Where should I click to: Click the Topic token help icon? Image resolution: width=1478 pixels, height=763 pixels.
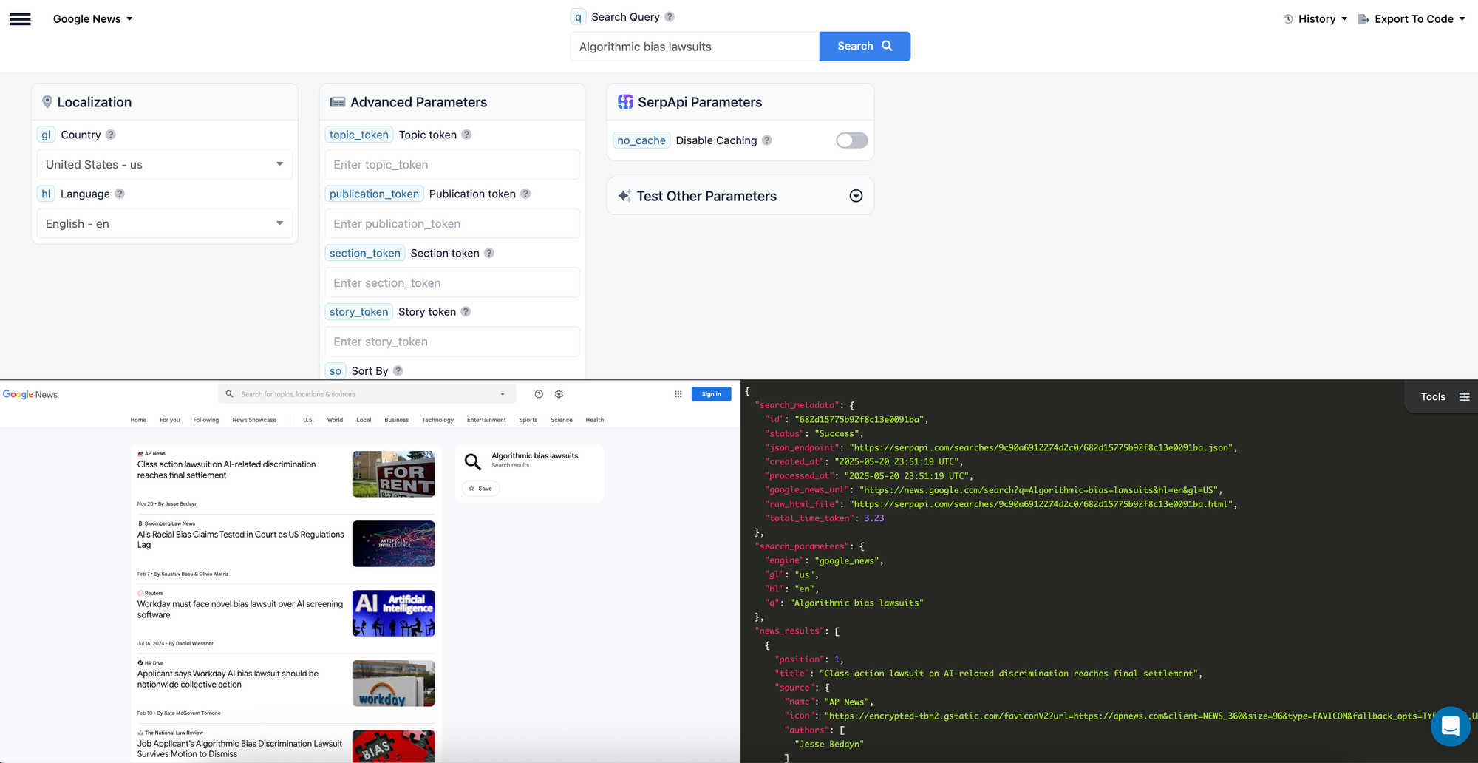466,135
